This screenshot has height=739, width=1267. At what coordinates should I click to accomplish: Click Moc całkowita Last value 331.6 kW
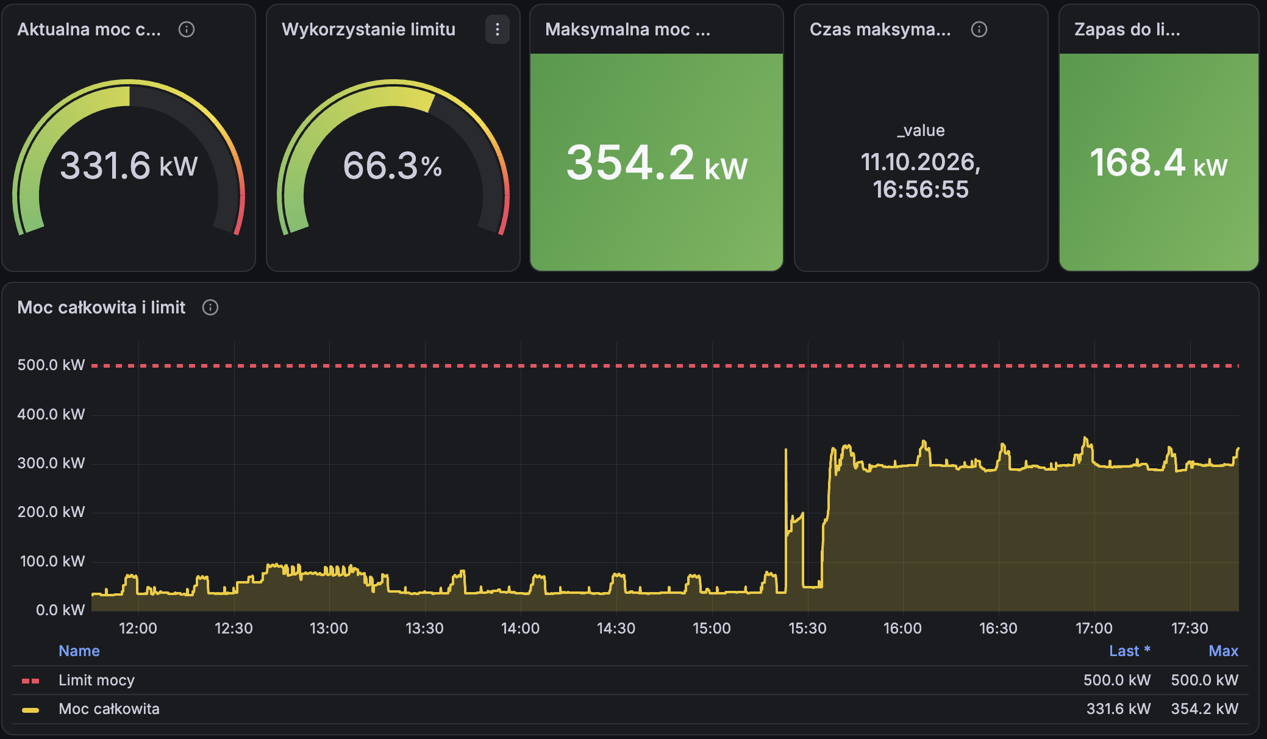(1118, 709)
